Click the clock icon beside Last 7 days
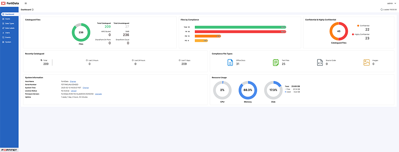Viewport: 399px width, 152px height. coord(179,60)
